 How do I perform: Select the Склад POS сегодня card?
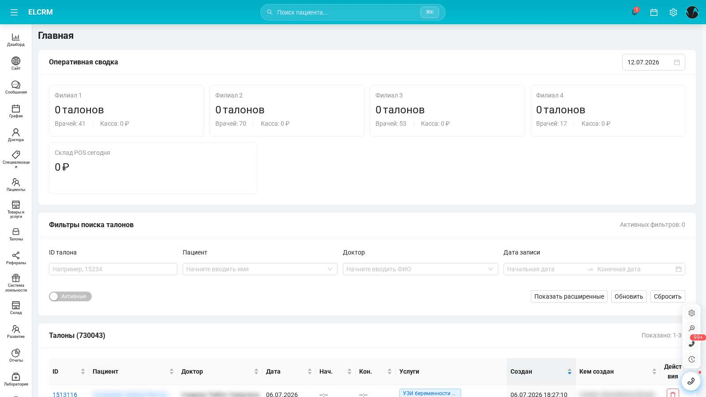pos(153,168)
